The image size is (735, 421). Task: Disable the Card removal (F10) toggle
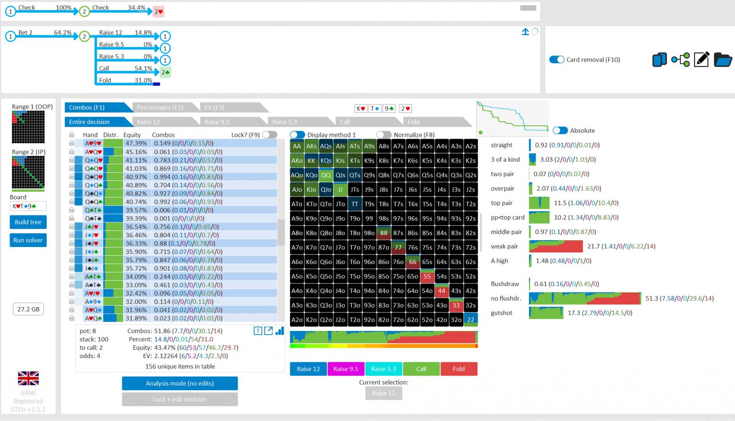[557, 60]
